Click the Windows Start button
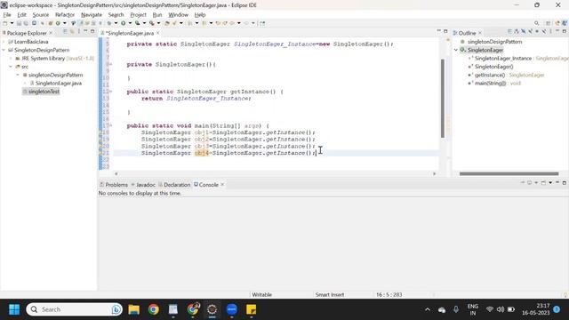569x320 pixels. [14, 309]
